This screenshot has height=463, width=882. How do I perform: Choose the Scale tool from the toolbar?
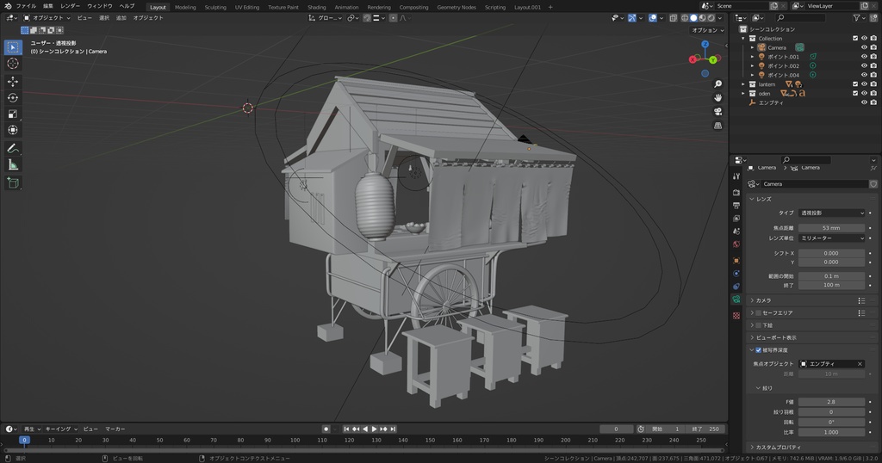point(13,114)
